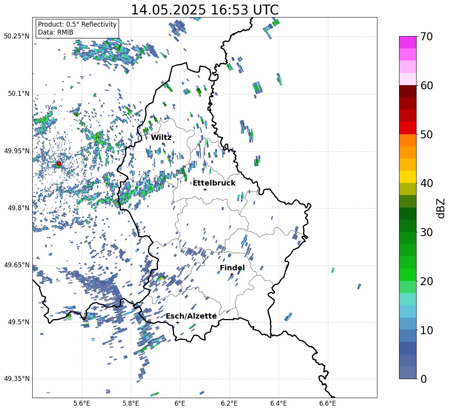
Task: Click the colorbar tick label 20
Action: [427, 281]
